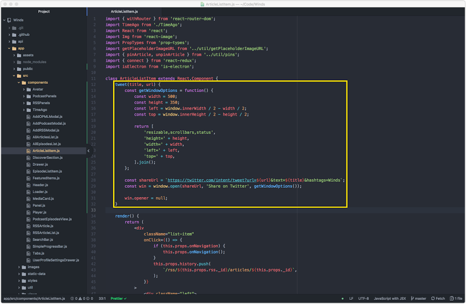This screenshot has height=304, width=466.
Task: Open SearchBar.js in the file tree
Action: pyautogui.click(x=43, y=240)
